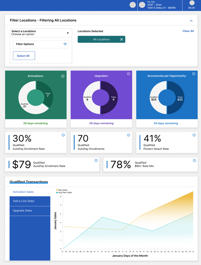
Task: Click info icon on the $79 card
Action: pyautogui.click(x=96, y=161)
